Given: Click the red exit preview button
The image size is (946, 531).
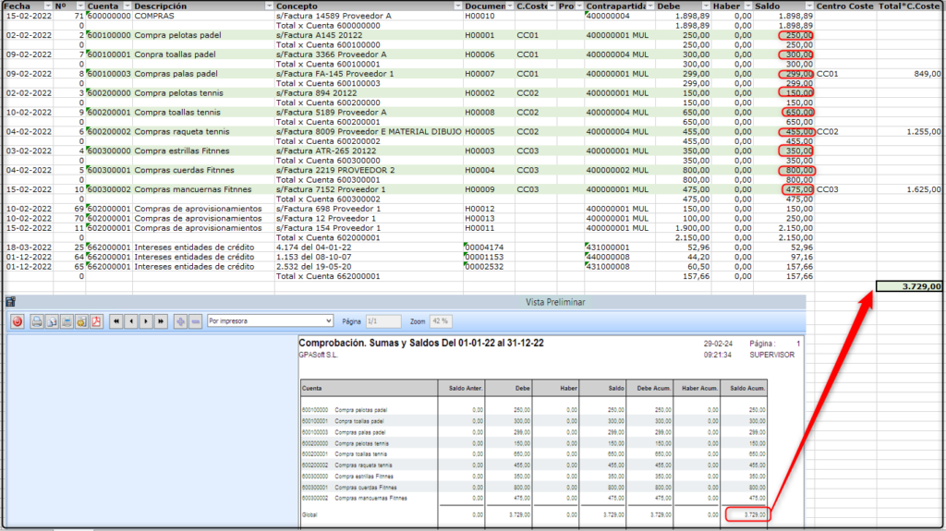Looking at the screenshot, I should coord(18,321).
